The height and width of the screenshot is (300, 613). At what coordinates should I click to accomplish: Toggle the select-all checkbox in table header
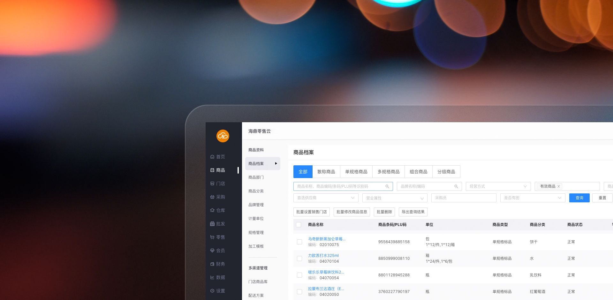coord(299,225)
